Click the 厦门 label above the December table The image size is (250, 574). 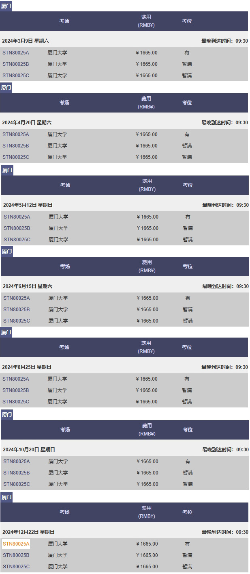click(x=6, y=497)
